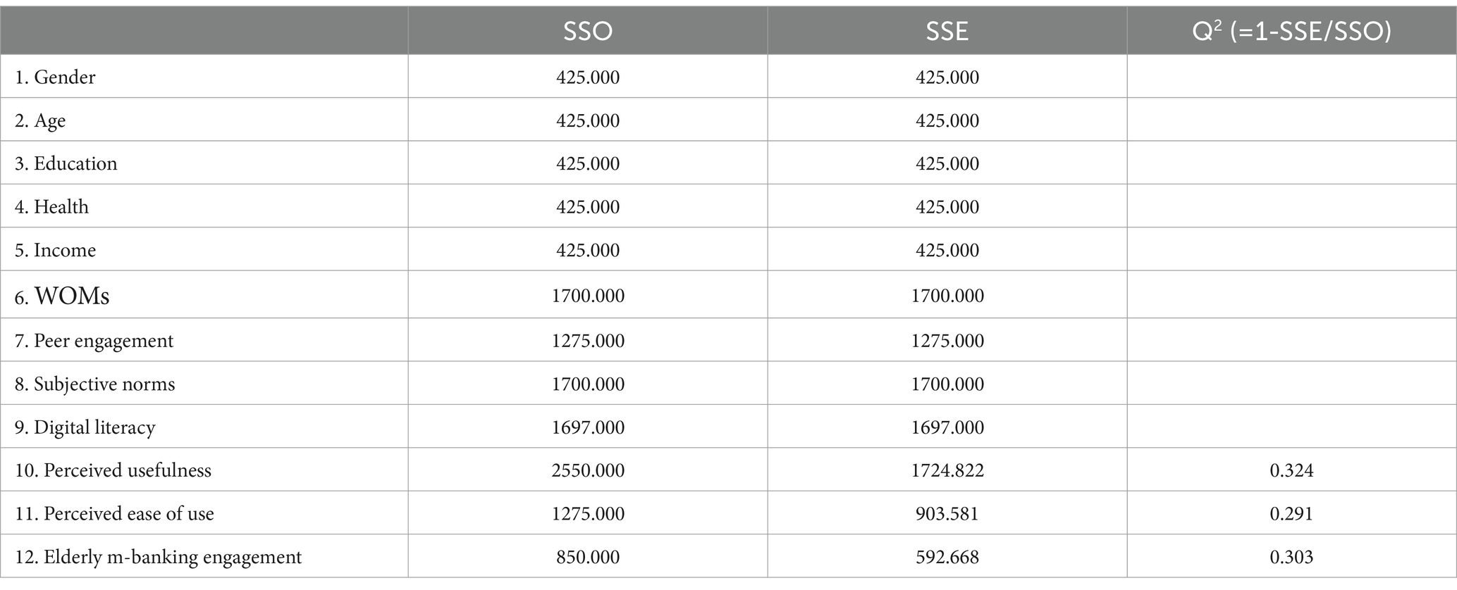Select the '5. Income' row label
Viewport: 1457px width, 590px height.
click(55, 250)
